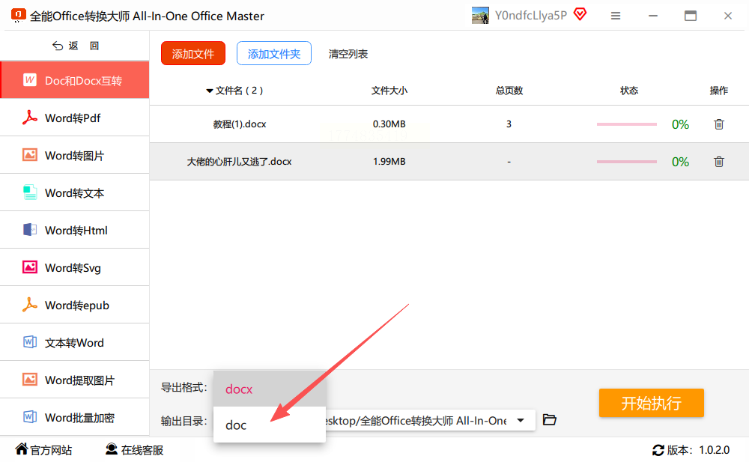749x462 pixels.
Task: Click the 在线客服 person icon
Action: pyautogui.click(x=112, y=449)
